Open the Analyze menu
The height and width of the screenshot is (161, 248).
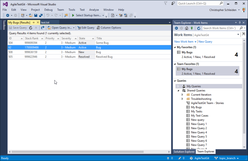[x=94, y=10]
